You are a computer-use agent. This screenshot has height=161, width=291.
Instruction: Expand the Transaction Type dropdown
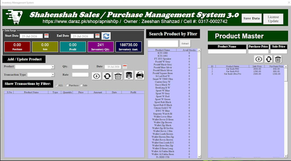(x=53, y=75)
